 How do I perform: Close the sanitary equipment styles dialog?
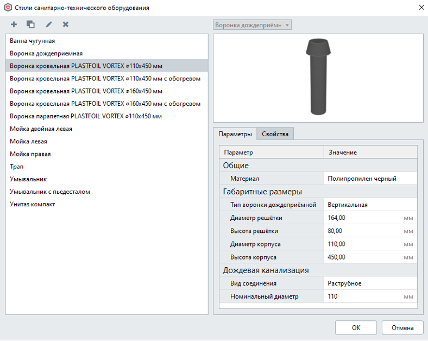coord(420,8)
